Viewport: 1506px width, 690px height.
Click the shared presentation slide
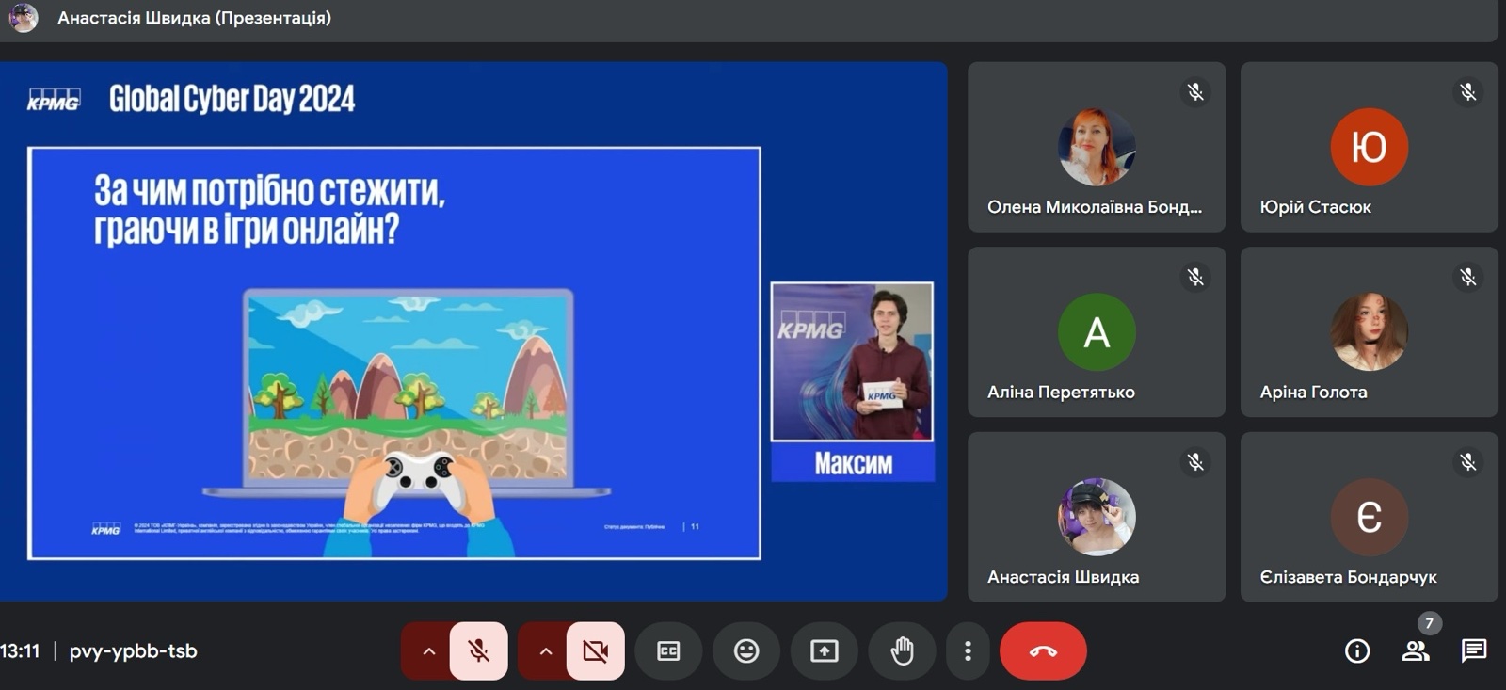pyautogui.click(x=393, y=353)
